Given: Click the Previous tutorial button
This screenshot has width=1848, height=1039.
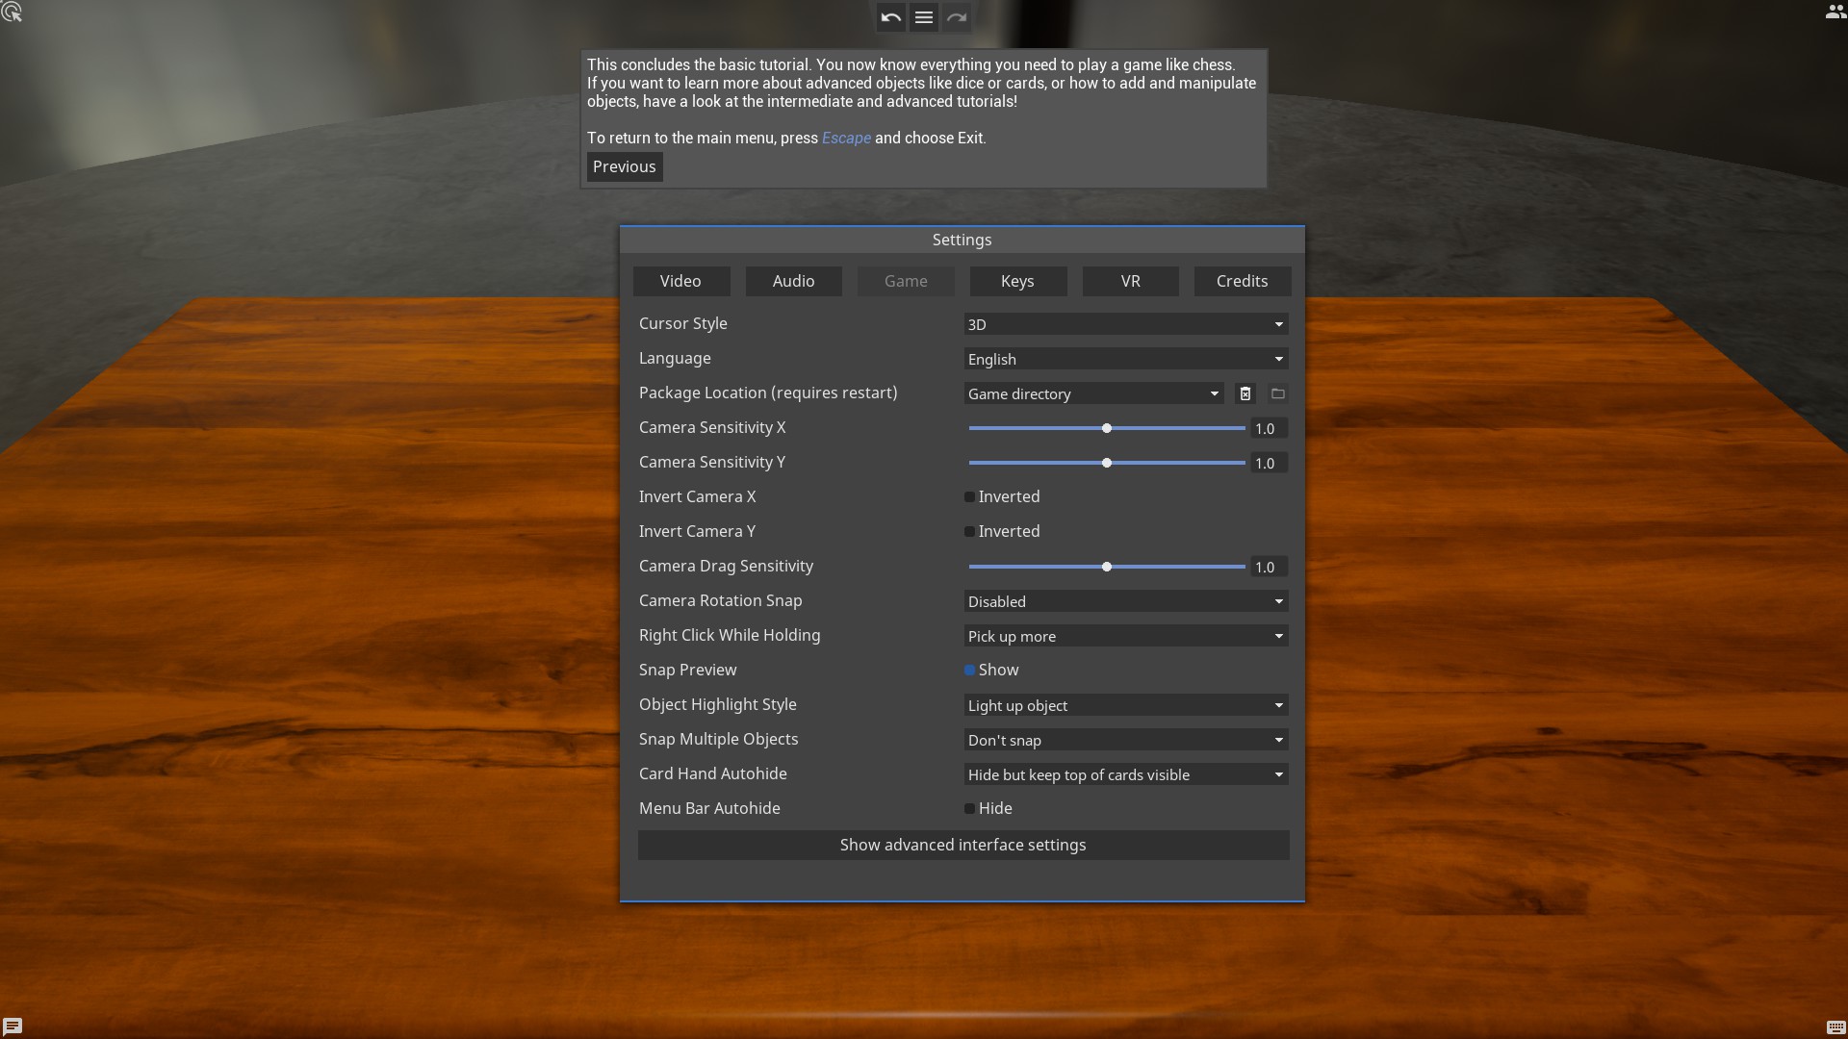Looking at the screenshot, I should pyautogui.click(x=624, y=166).
